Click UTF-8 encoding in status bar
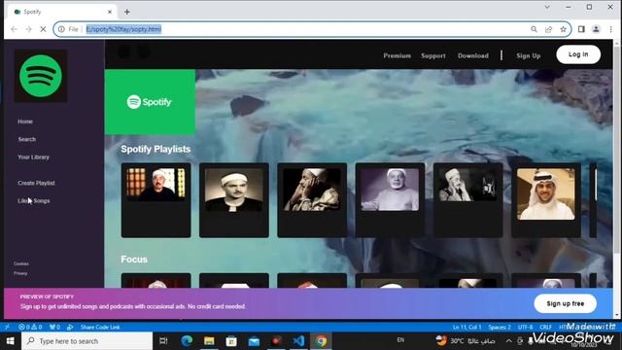This screenshot has width=622, height=350. pyautogui.click(x=525, y=327)
